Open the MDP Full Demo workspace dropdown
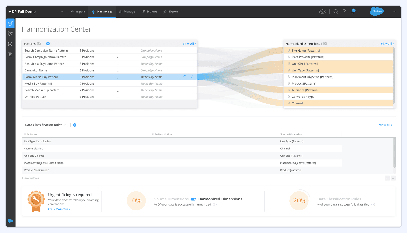Screen dimensions: 407x233 62,11
